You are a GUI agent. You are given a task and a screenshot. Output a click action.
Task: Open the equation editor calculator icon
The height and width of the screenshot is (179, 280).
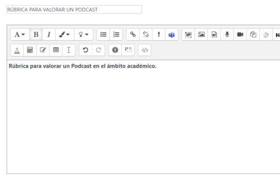coord(30,50)
